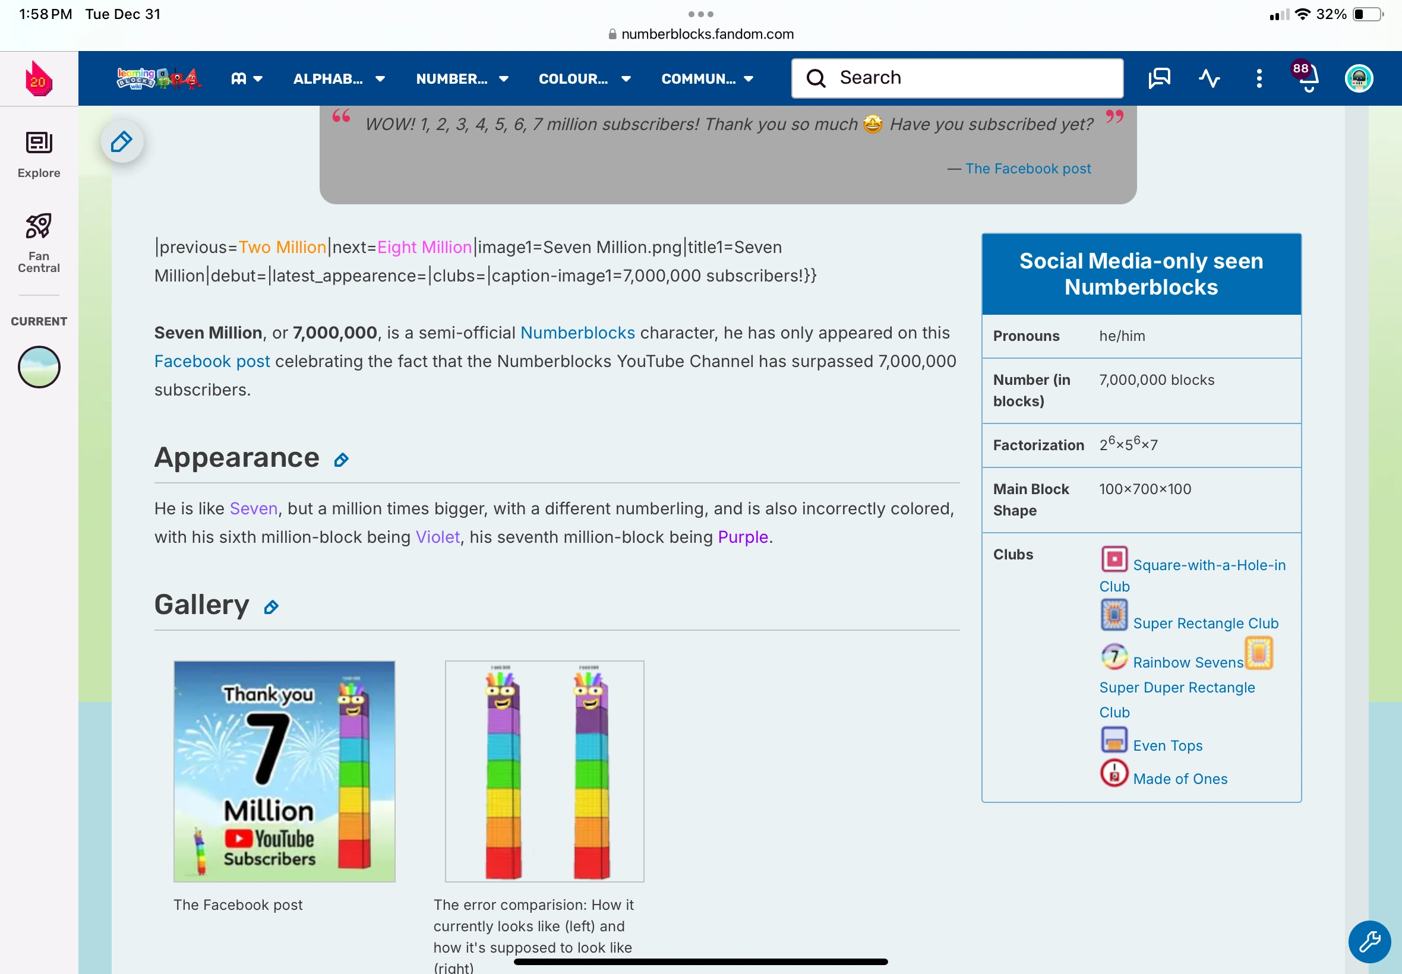Image resolution: width=1402 pixels, height=974 pixels.
Task: Open the Seven character link
Action: click(253, 508)
